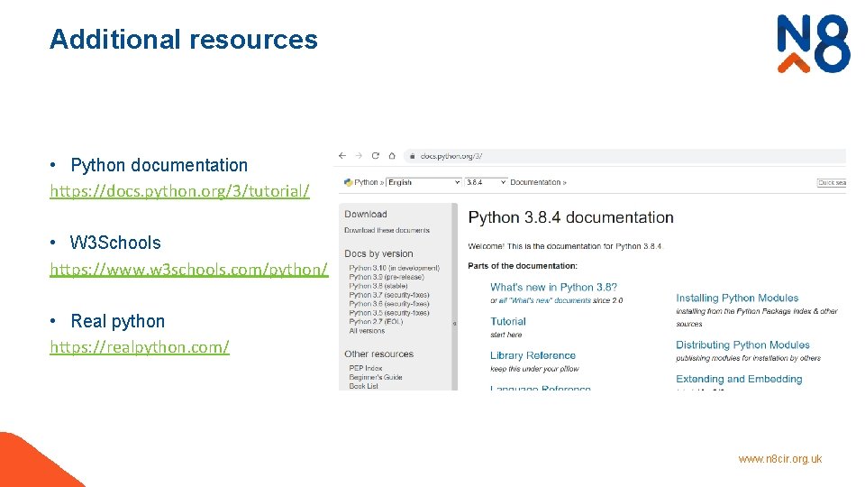This screenshot has width=865, height=487.
Task: Open the English language dropdown
Action: [423, 182]
